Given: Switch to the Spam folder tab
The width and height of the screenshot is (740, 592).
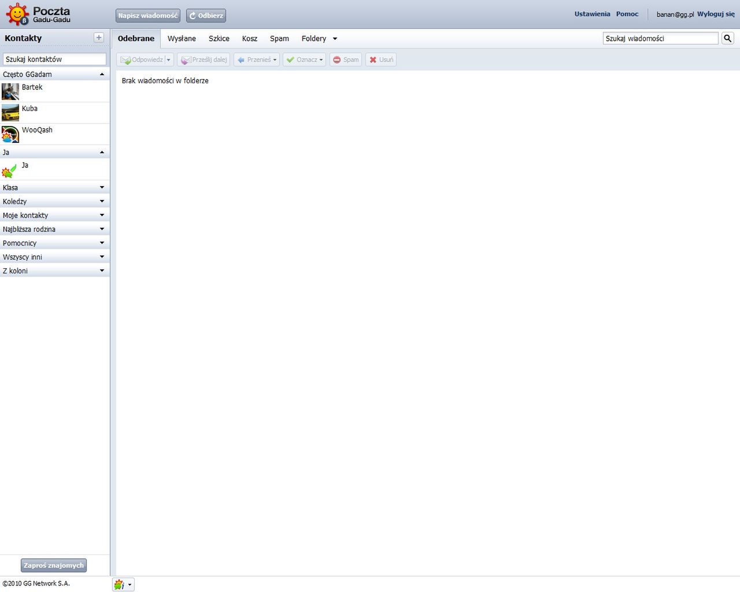Looking at the screenshot, I should (279, 39).
